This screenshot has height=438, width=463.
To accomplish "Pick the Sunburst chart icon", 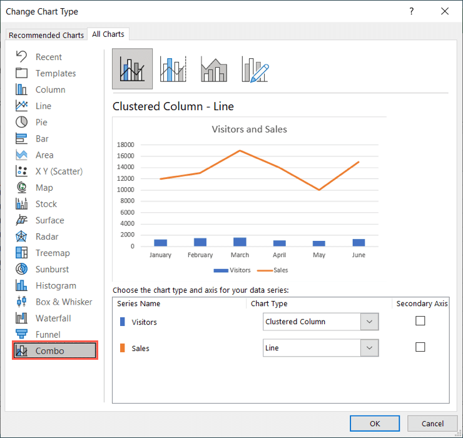I will point(21,269).
